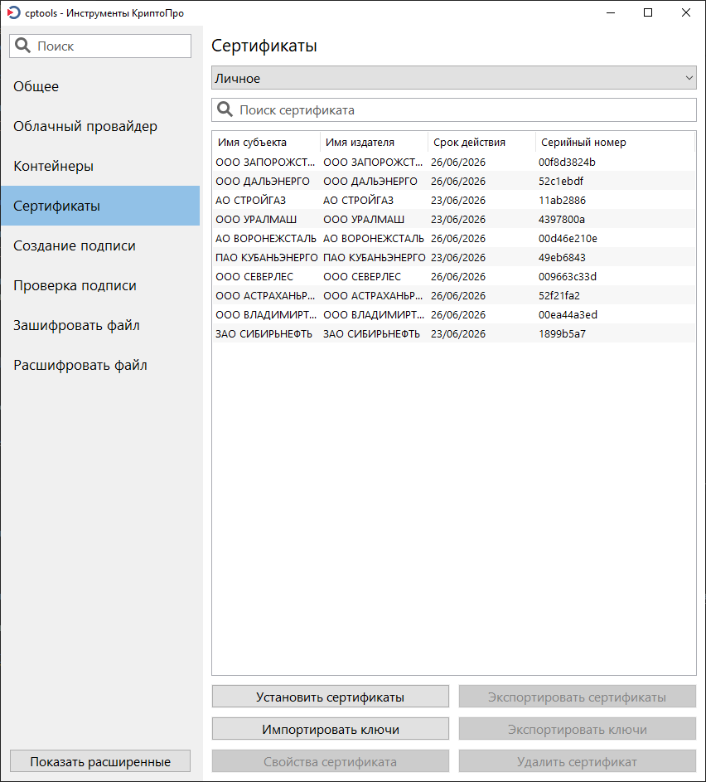The height and width of the screenshot is (782, 706).
Task: Click the cptools app icon in title bar
Action: 13,12
